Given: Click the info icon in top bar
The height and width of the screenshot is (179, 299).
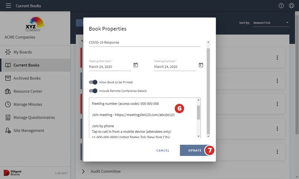Looking at the screenshot, I should tap(291, 6).
